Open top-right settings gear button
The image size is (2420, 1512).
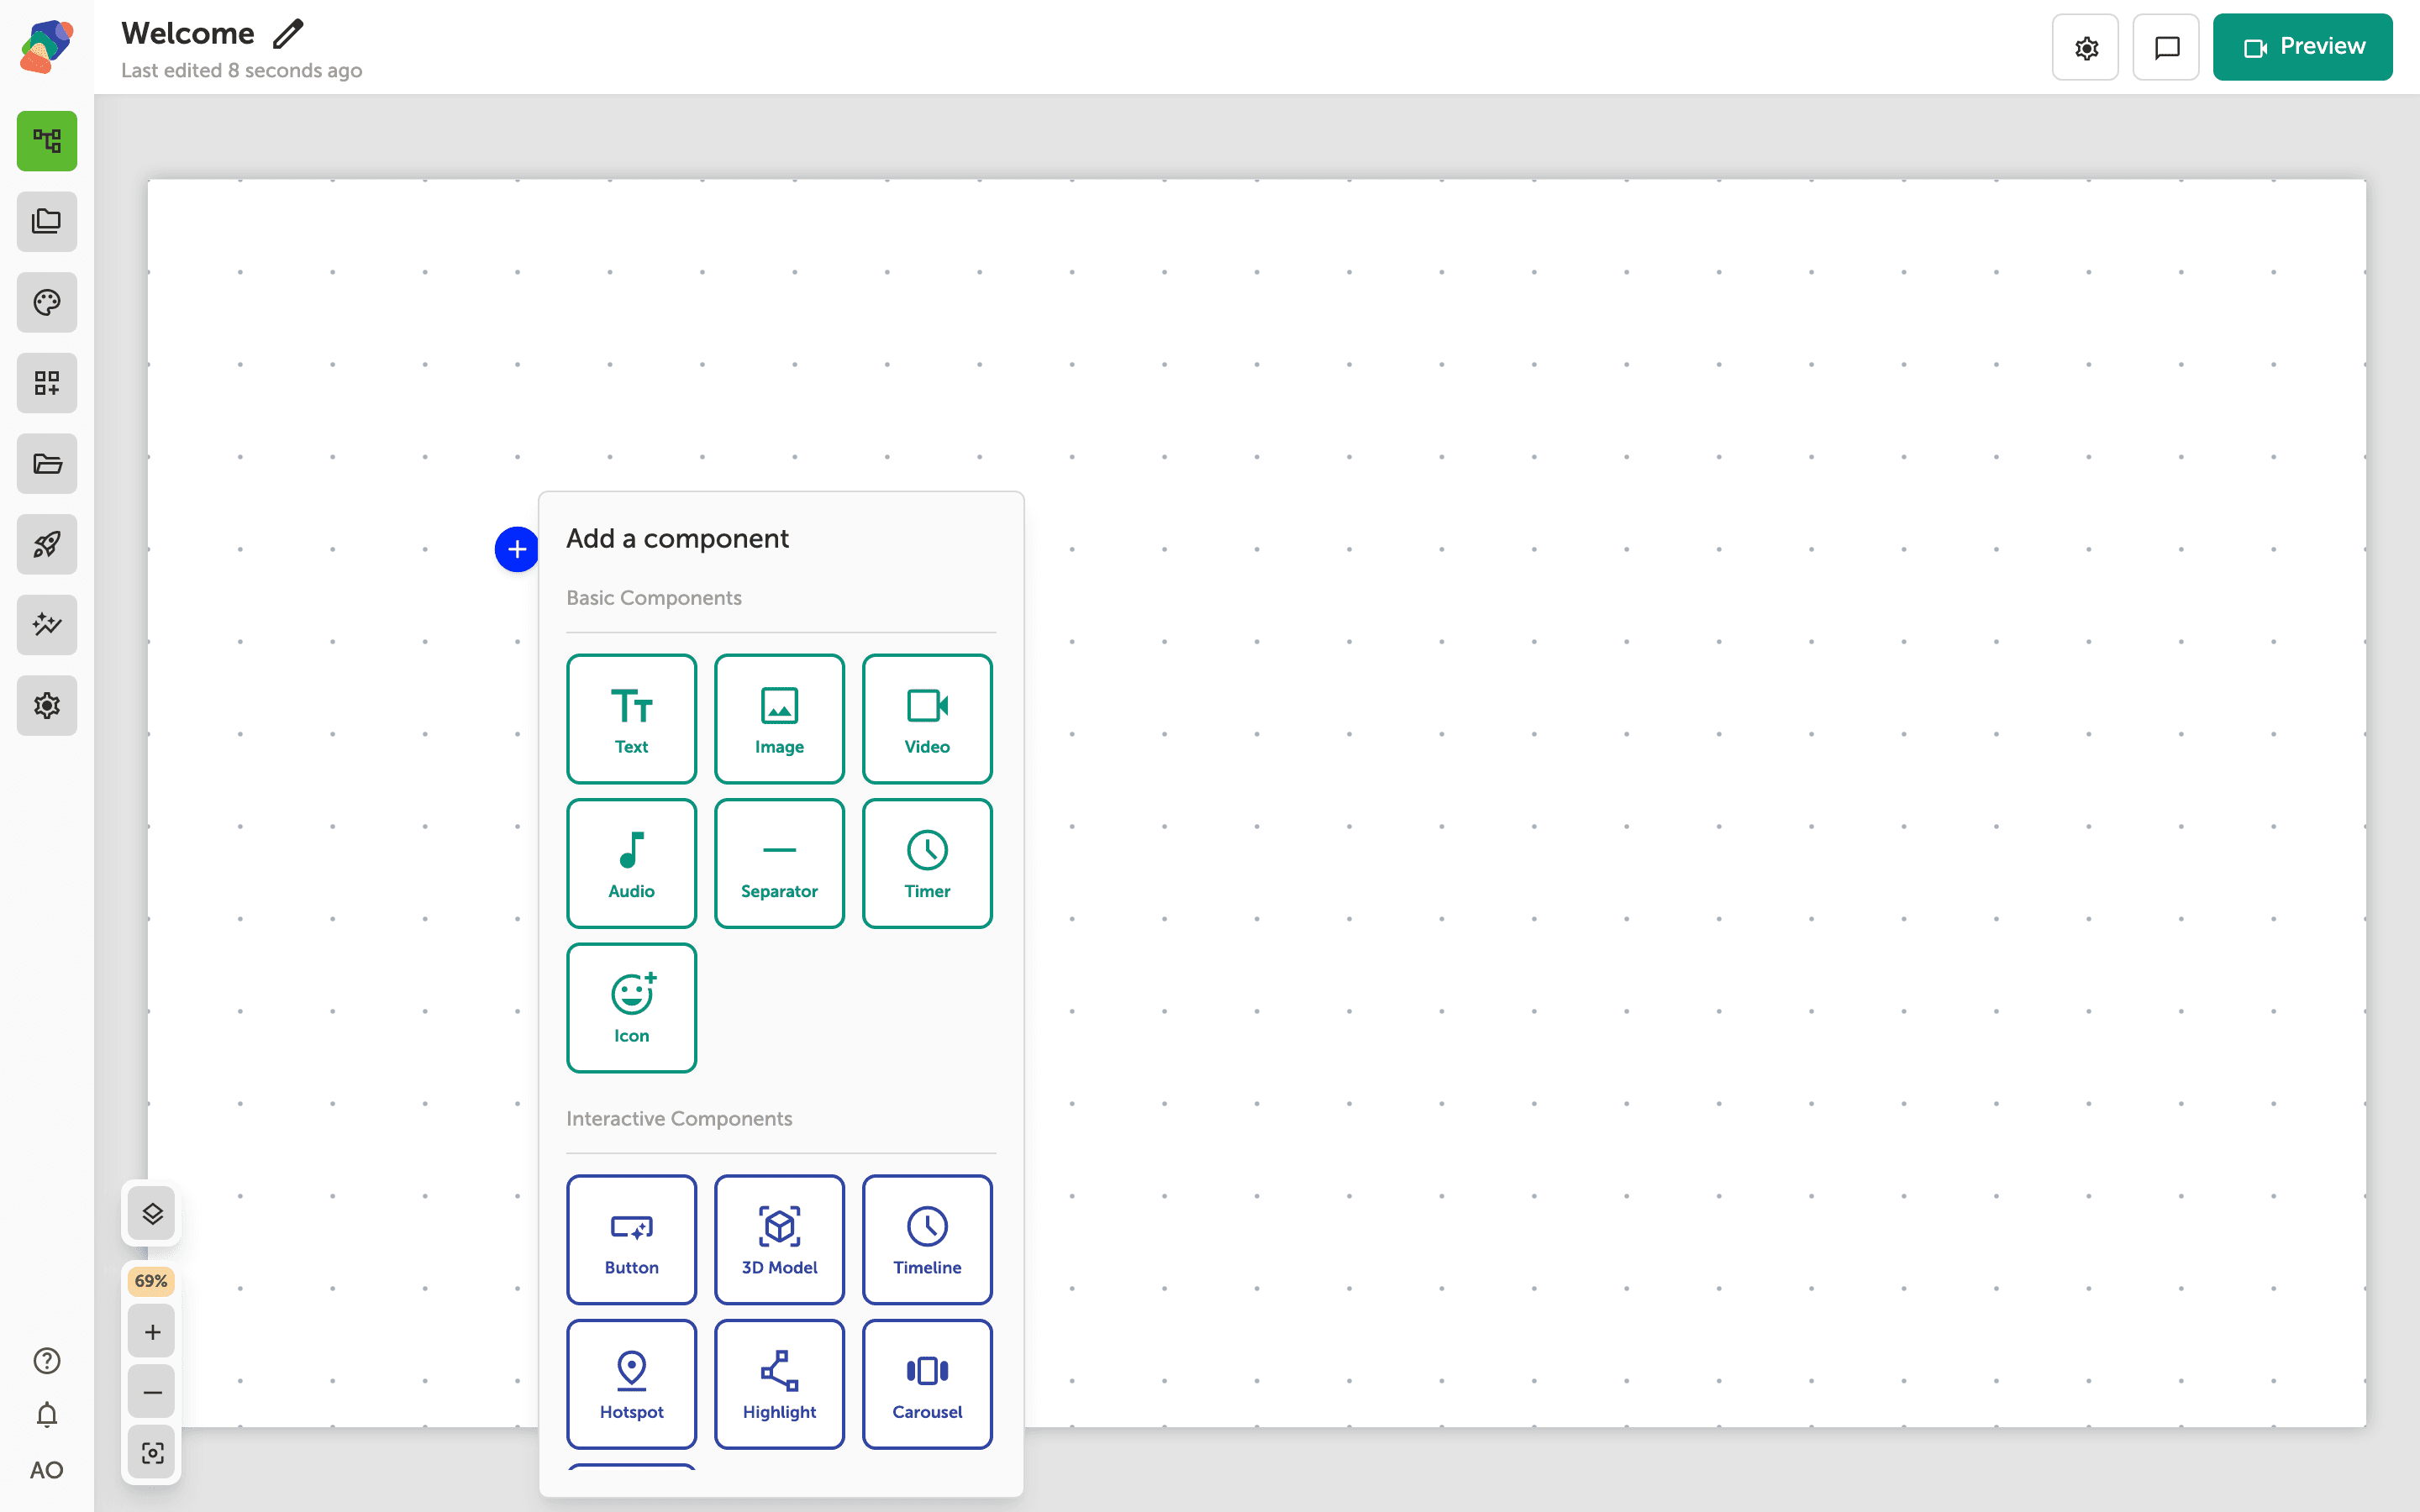(x=2085, y=47)
